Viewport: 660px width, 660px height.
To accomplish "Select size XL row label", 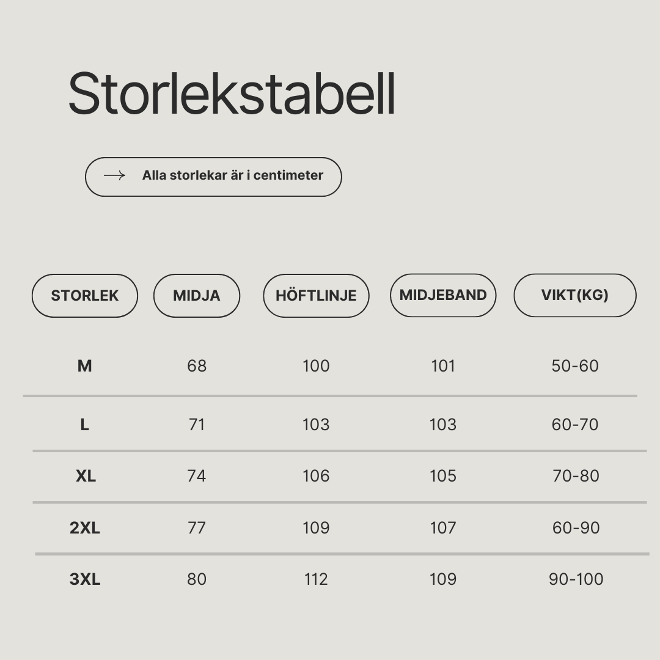I will 86,475.
